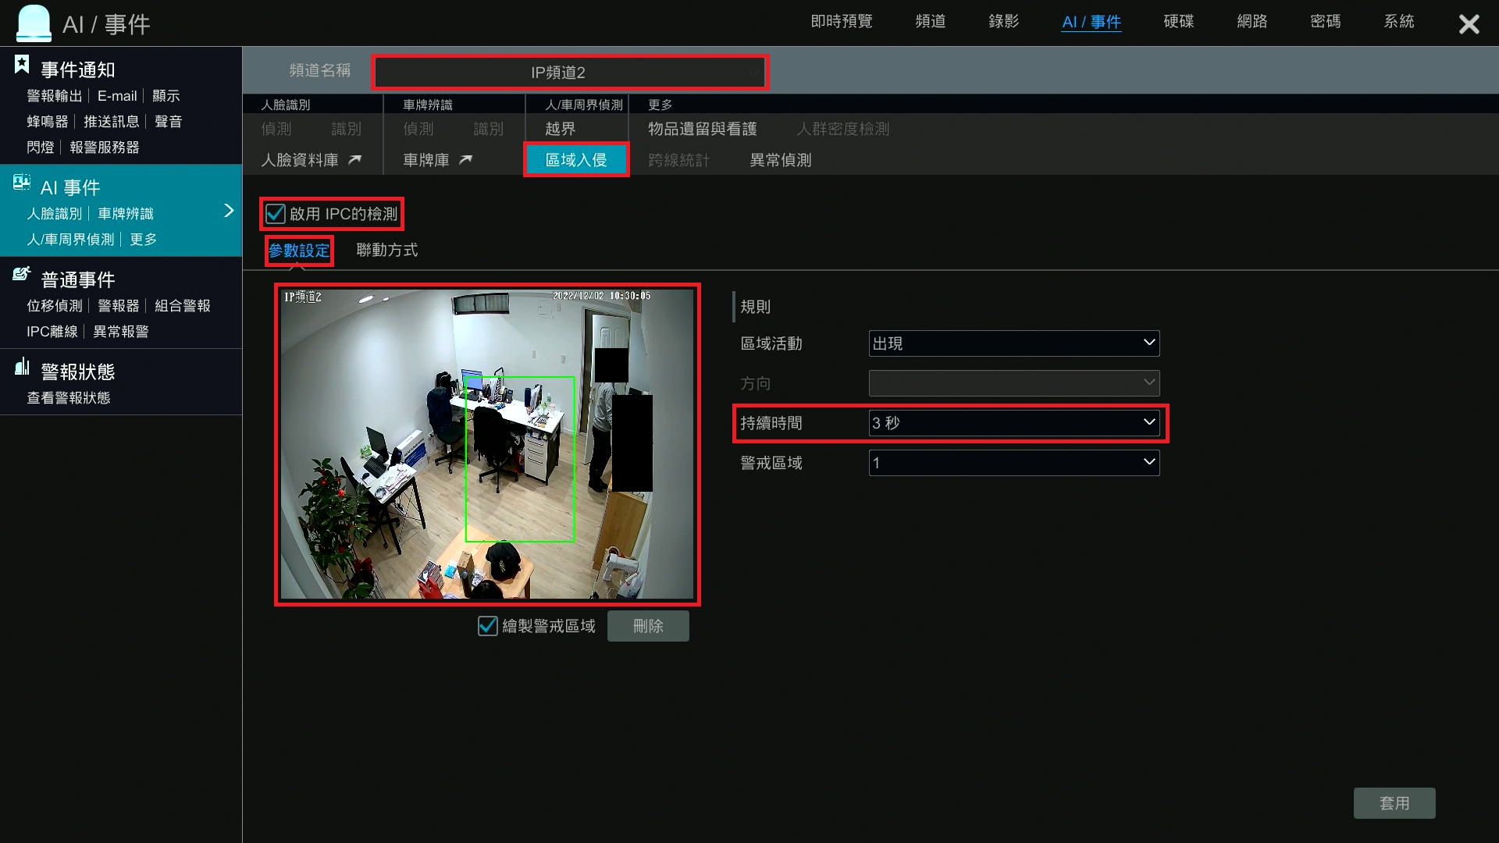Open 報警服務器 settings in sidebar
1499x843 pixels.
point(105,148)
